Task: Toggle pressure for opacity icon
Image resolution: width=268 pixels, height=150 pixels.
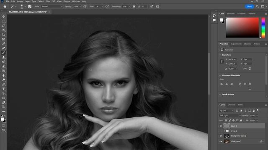Action: point(85,7)
